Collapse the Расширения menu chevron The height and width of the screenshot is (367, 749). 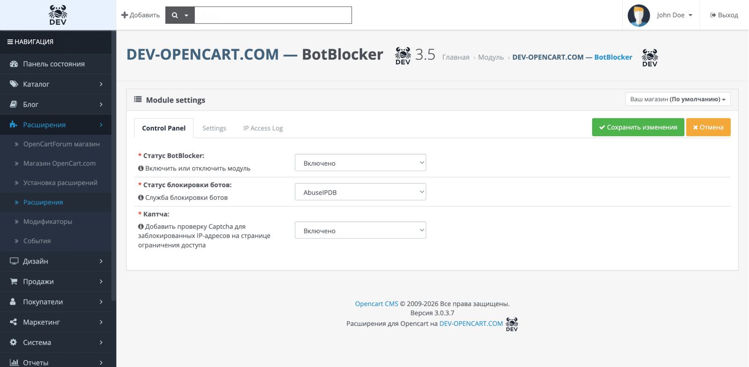(x=101, y=125)
